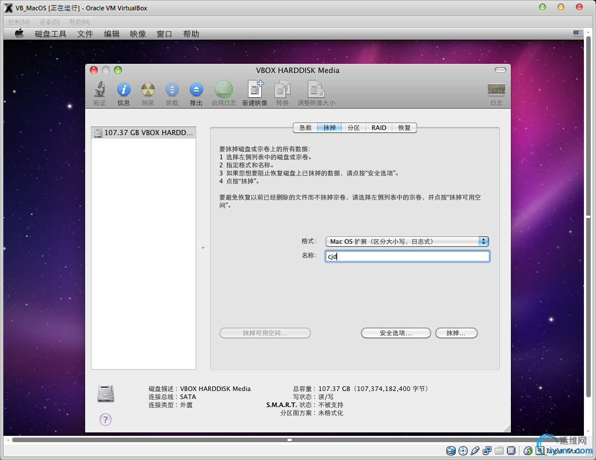Open disk Info (信息) icon
The image size is (596, 460).
click(x=124, y=90)
